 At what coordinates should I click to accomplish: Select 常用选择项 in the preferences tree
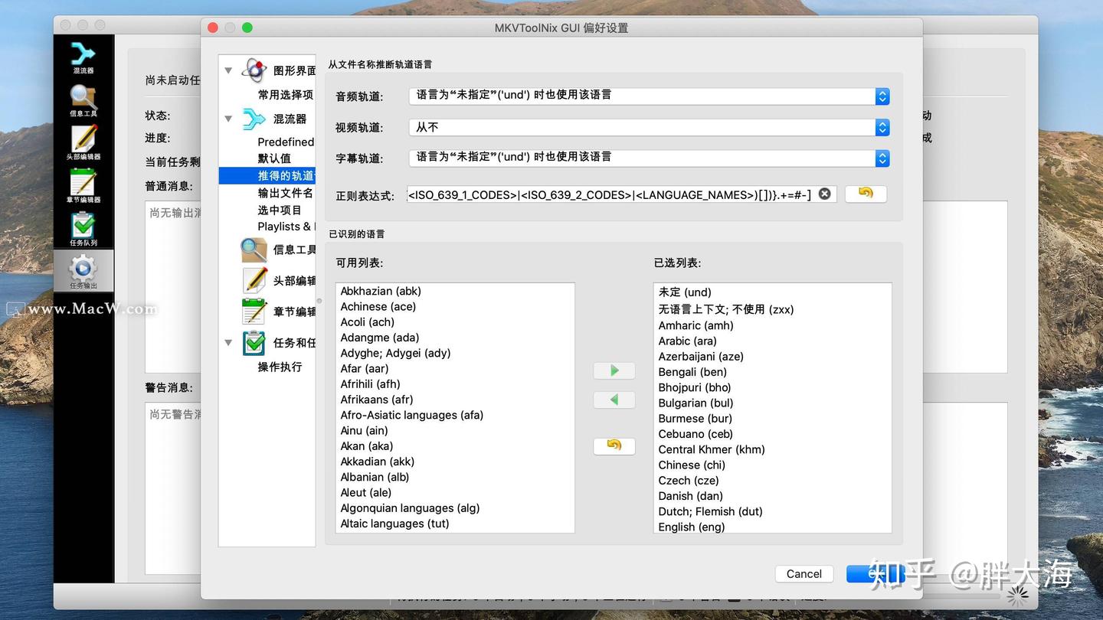pyautogui.click(x=286, y=95)
